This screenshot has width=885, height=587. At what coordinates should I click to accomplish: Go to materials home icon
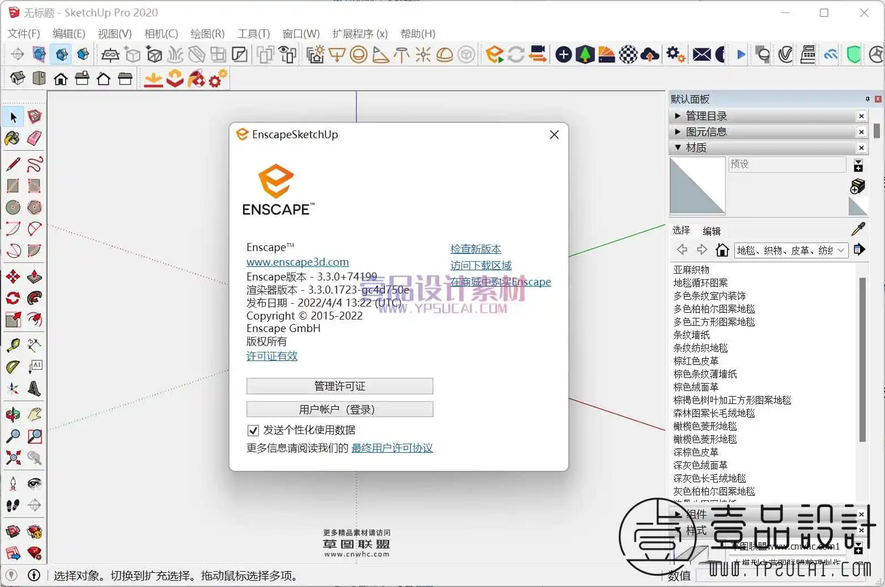pos(722,250)
